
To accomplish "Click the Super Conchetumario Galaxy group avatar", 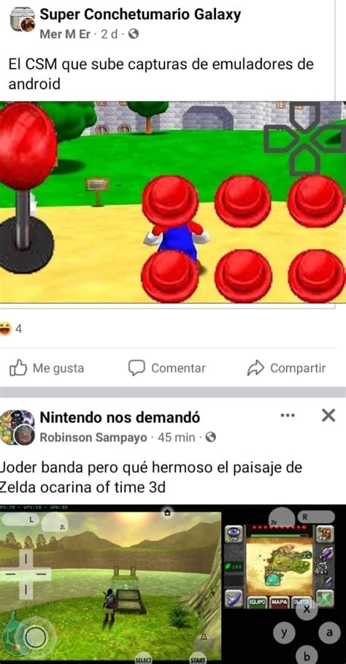I will pyautogui.click(x=23, y=20).
